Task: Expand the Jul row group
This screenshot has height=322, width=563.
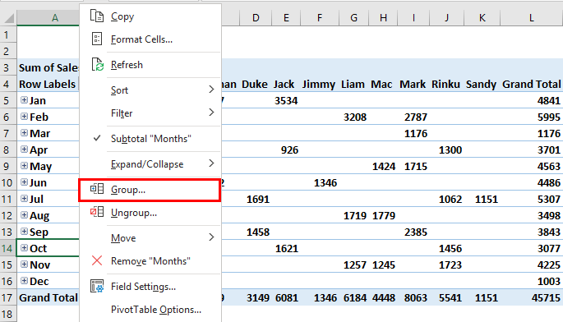Action: tap(24, 199)
